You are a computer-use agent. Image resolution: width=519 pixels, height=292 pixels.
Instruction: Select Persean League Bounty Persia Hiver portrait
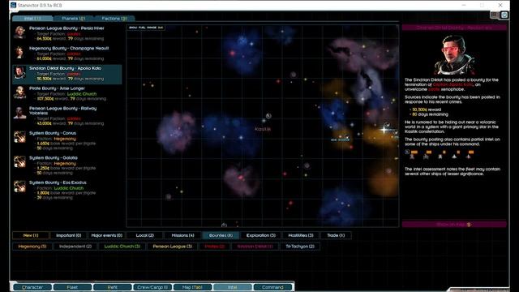click(19, 32)
